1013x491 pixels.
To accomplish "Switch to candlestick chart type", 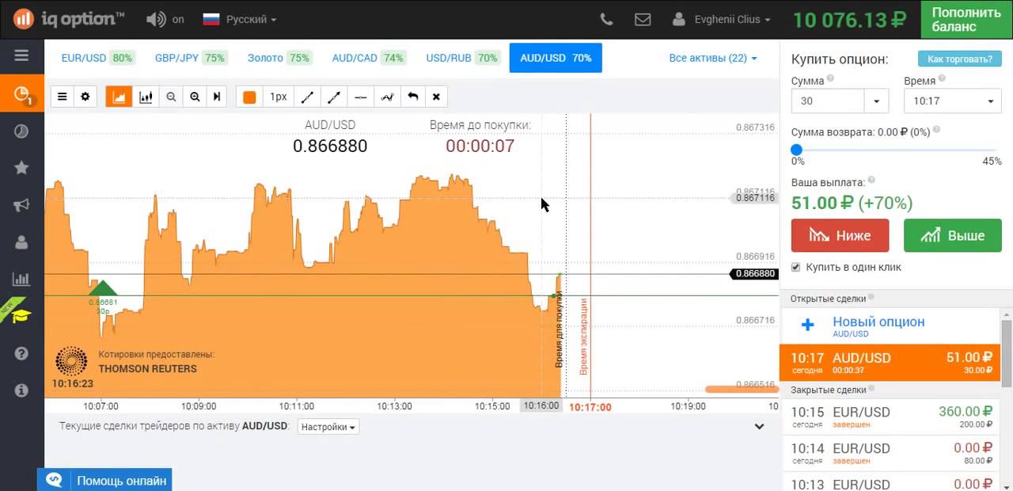I will 146,97.
